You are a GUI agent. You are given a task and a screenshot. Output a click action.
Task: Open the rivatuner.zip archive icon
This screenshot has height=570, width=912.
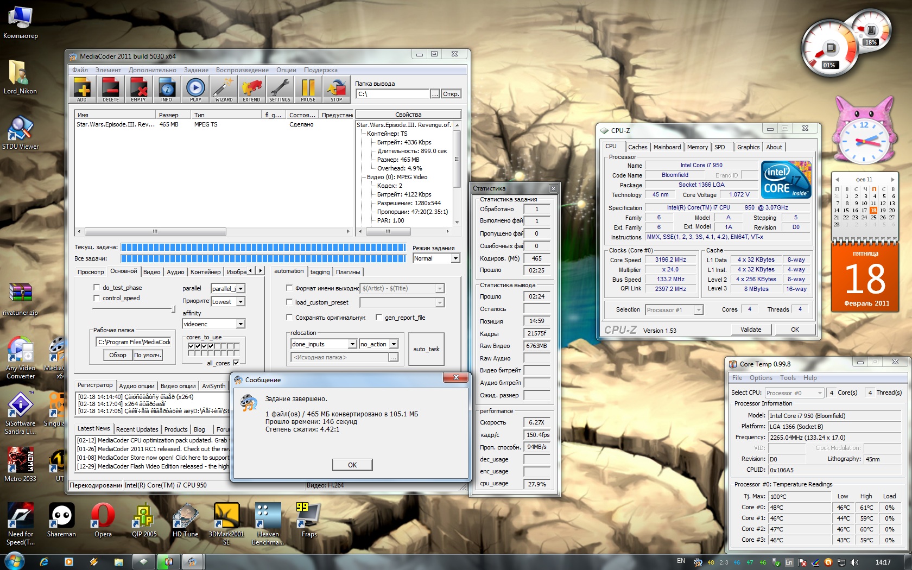pyautogui.click(x=21, y=299)
